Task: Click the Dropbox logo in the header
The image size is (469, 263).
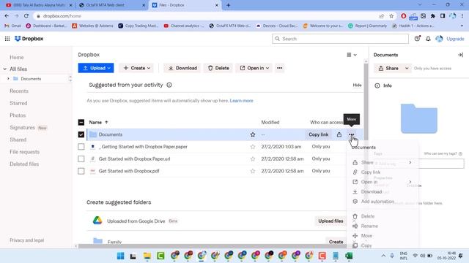Action: 29,39
